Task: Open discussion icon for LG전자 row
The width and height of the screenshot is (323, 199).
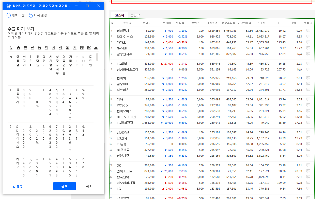Action: point(308,138)
